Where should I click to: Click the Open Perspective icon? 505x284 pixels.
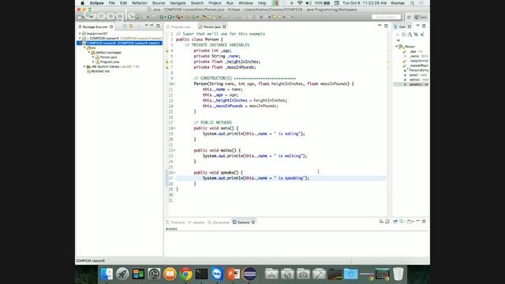[409, 17]
